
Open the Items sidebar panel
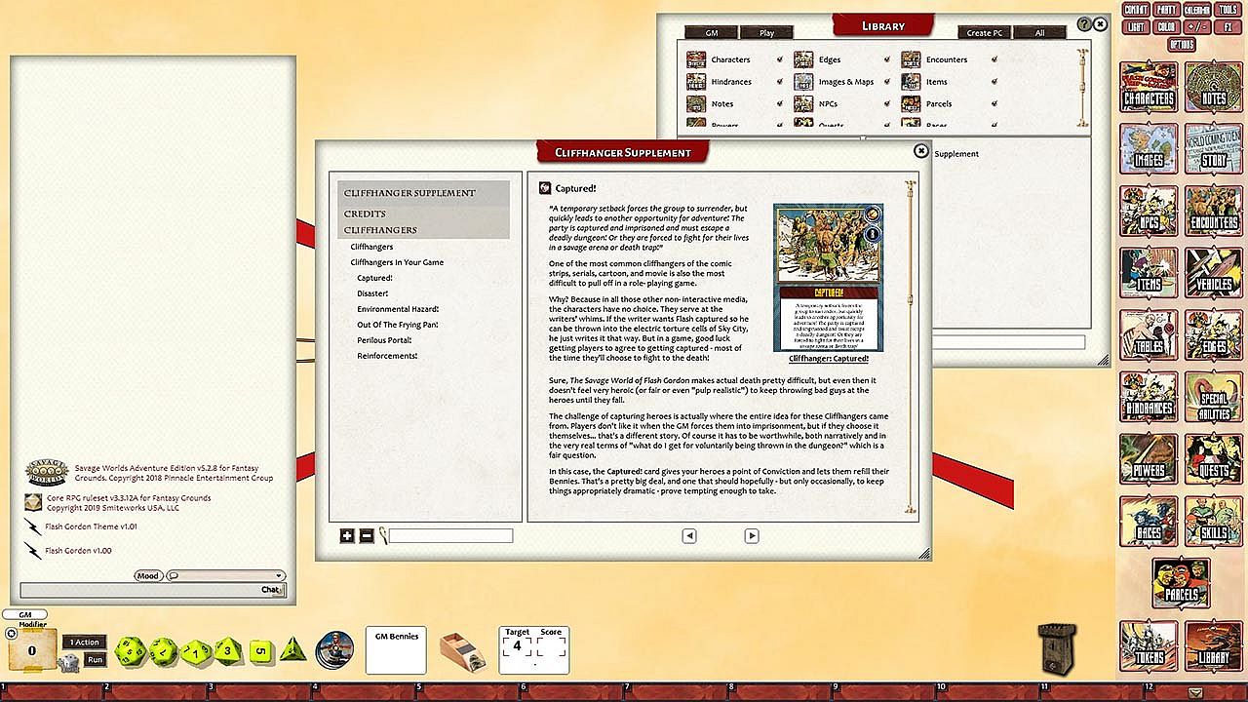tap(1149, 273)
